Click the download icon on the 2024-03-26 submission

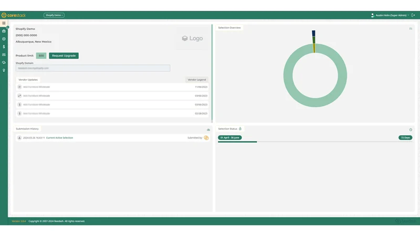pos(19,138)
